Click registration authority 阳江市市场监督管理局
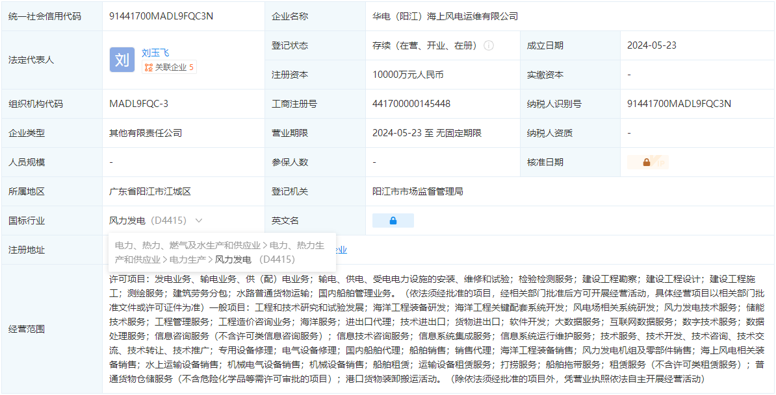The height and width of the screenshot is (395, 776). (417, 191)
